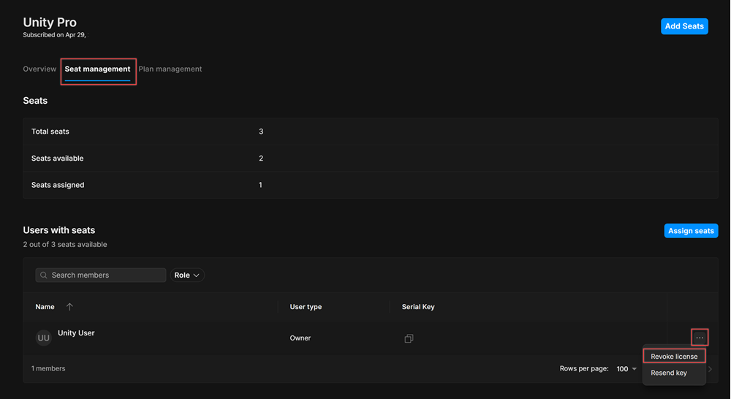The height and width of the screenshot is (399, 731).
Task: Click the Seats assigned row label
Action: (x=58, y=185)
